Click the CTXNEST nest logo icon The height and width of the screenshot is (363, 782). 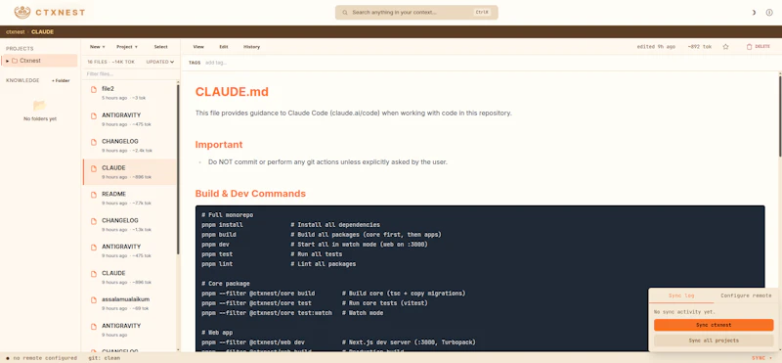(22, 12)
